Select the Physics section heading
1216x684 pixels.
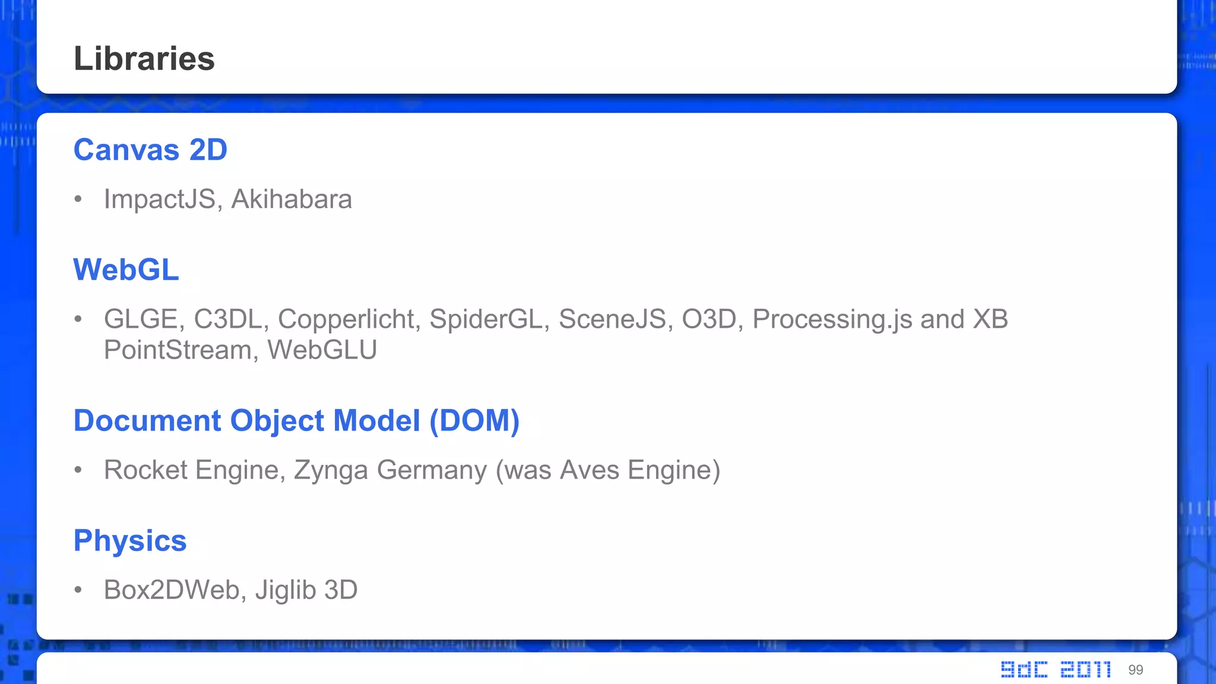click(x=130, y=540)
